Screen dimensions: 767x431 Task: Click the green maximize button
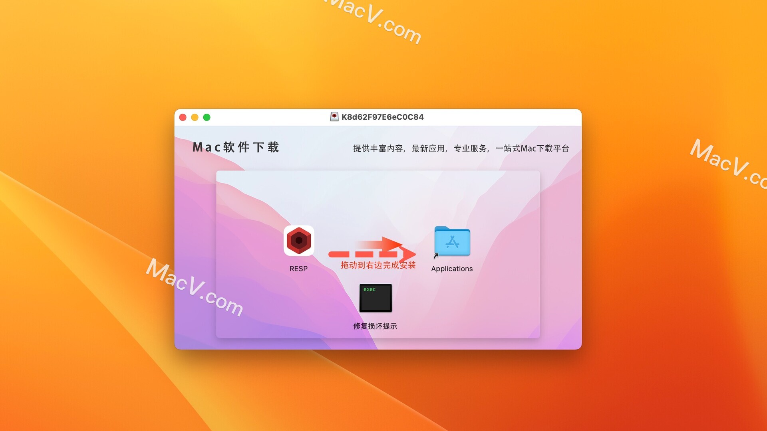pyautogui.click(x=209, y=116)
